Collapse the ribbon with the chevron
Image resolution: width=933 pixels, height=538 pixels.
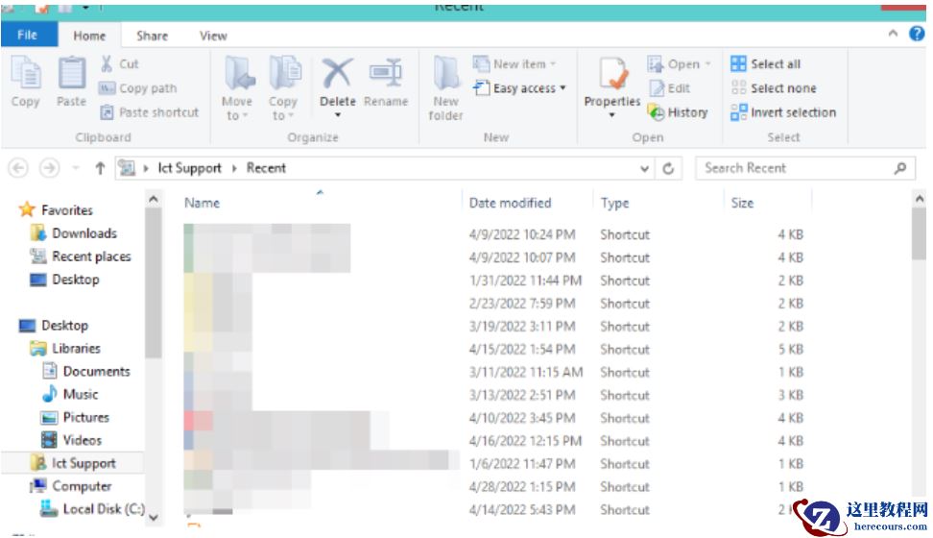click(x=893, y=34)
